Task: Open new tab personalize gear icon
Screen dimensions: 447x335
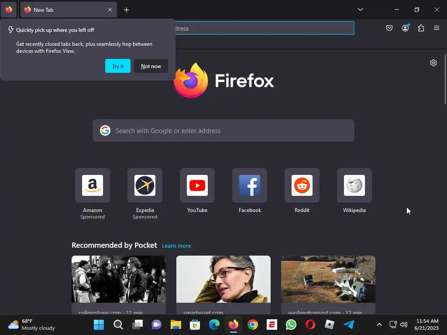Action: pos(433,63)
